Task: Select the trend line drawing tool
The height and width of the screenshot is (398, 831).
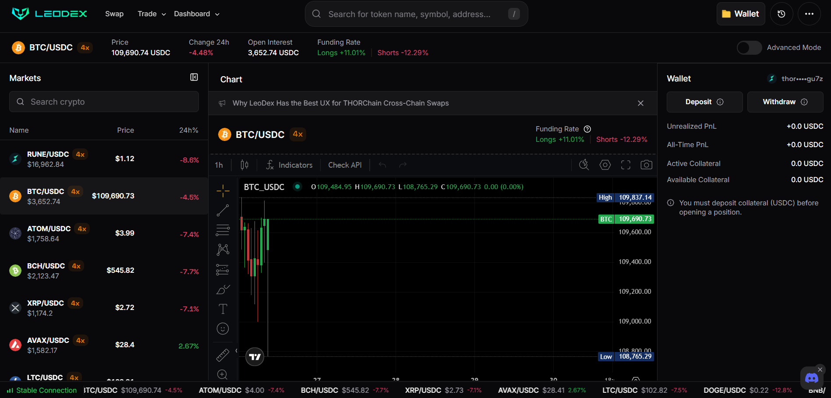Action: pos(223,211)
